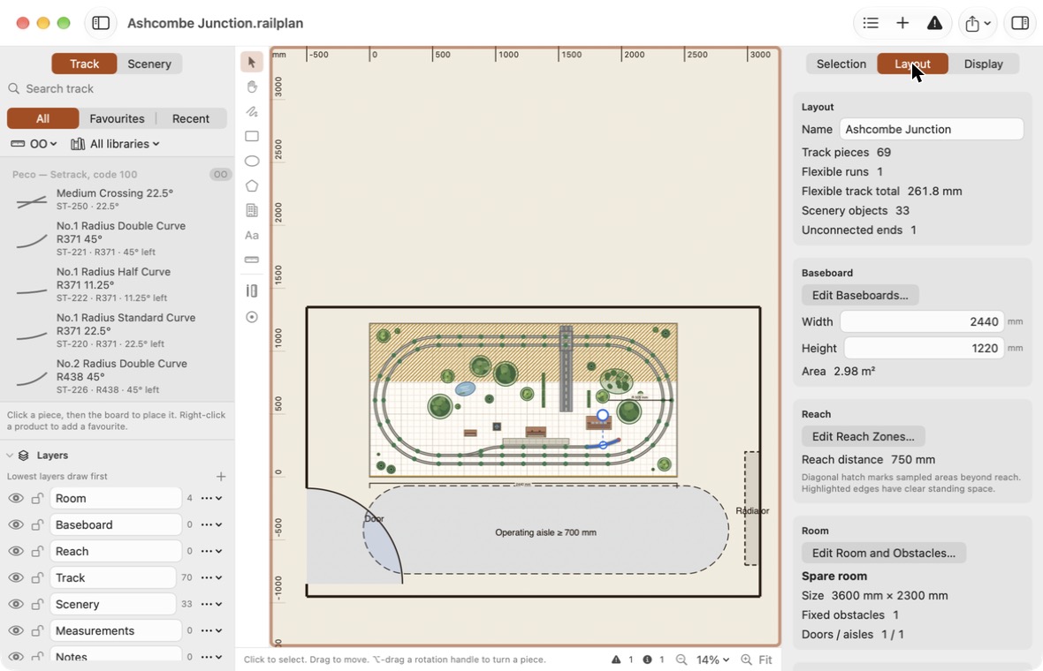This screenshot has height=671, width=1043.
Task: Select the ruler measurement tool
Action: coord(251,260)
